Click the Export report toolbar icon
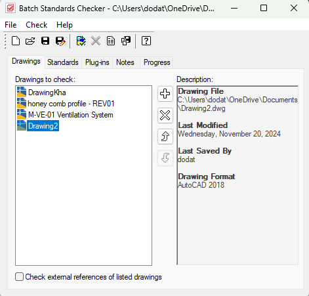The height and width of the screenshot is (296, 309). pyautogui.click(x=126, y=41)
